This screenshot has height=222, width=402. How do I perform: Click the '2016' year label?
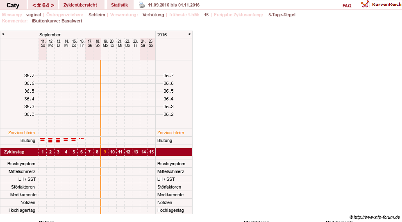162,35
